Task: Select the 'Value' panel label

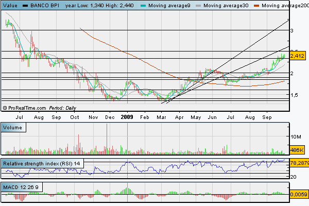Action: [10, 6]
